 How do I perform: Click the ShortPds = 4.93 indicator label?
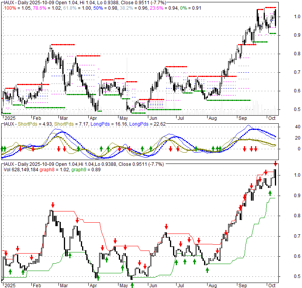(x=35, y=124)
